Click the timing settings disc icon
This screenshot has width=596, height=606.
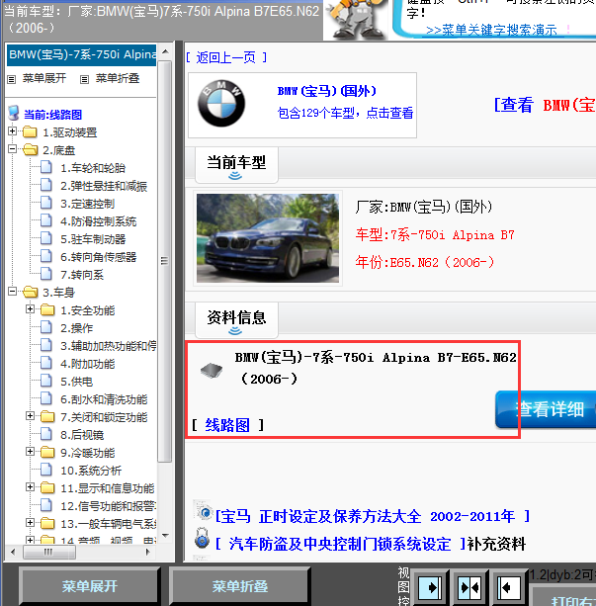[x=204, y=511]
